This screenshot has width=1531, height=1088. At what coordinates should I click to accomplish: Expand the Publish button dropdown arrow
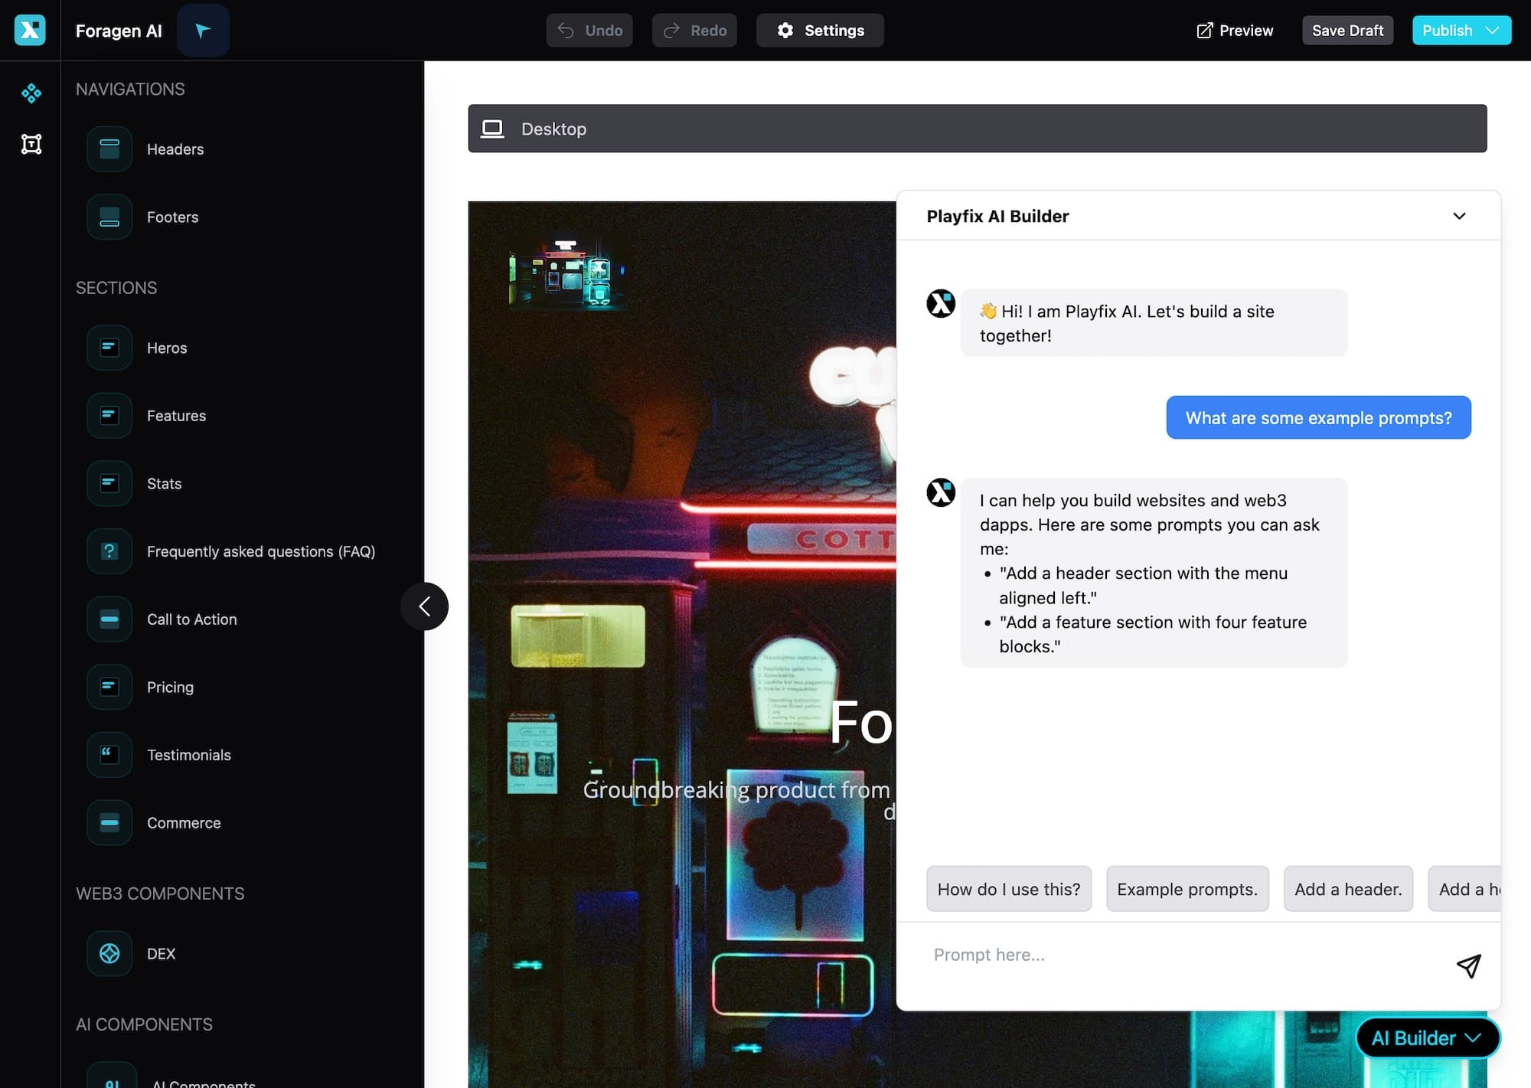coord(1494,29)
